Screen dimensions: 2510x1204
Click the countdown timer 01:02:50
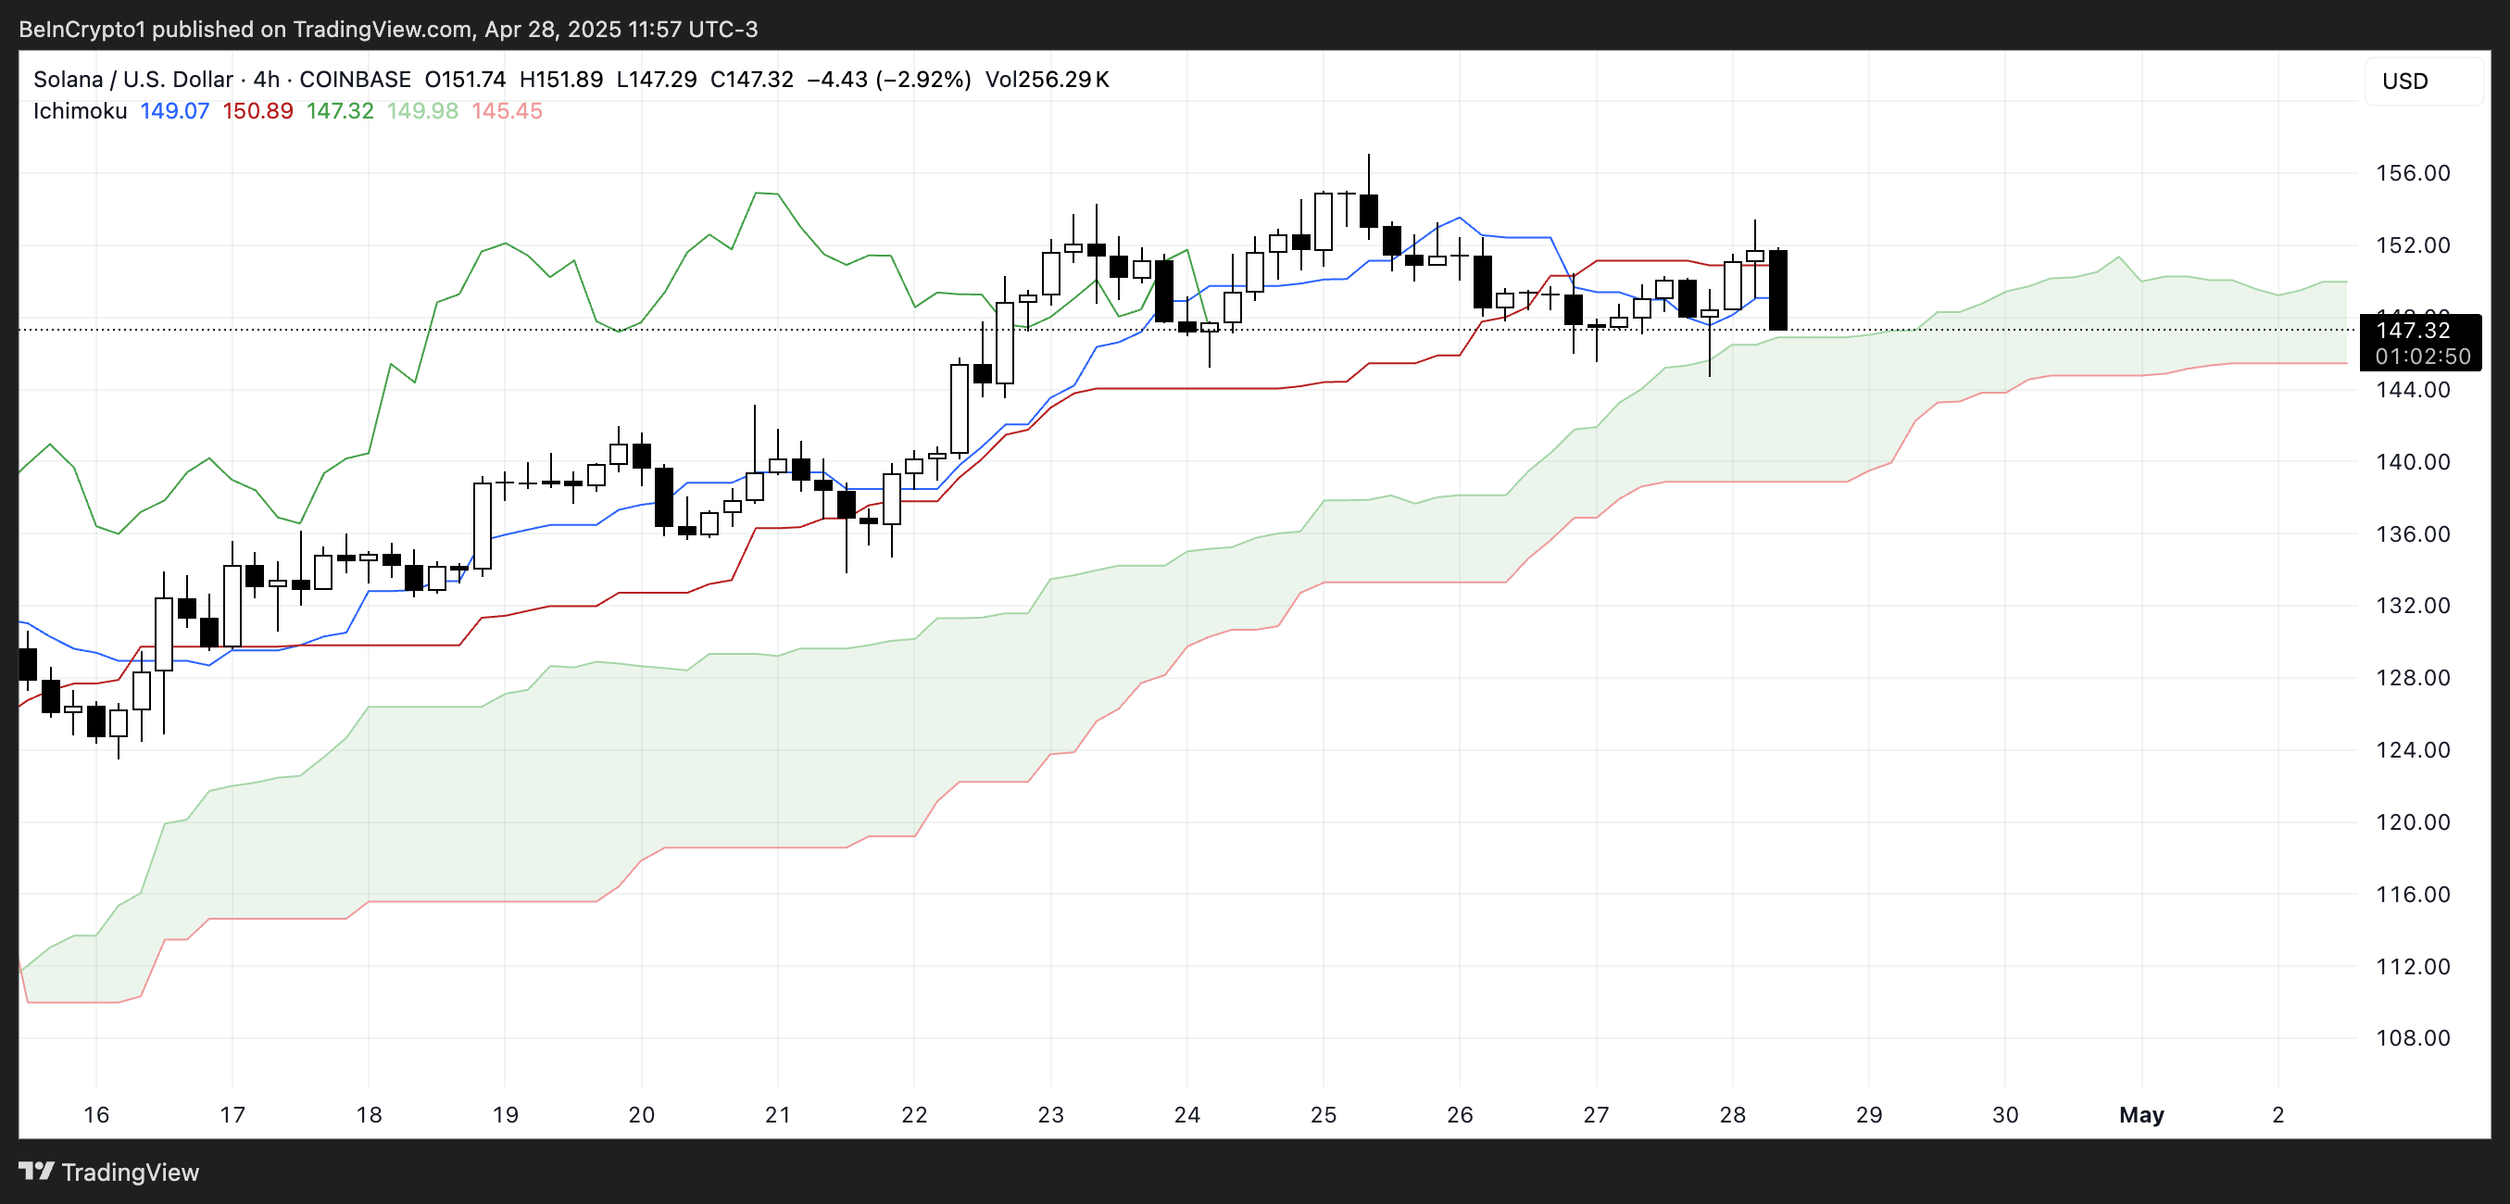(x=2421, y=357)
